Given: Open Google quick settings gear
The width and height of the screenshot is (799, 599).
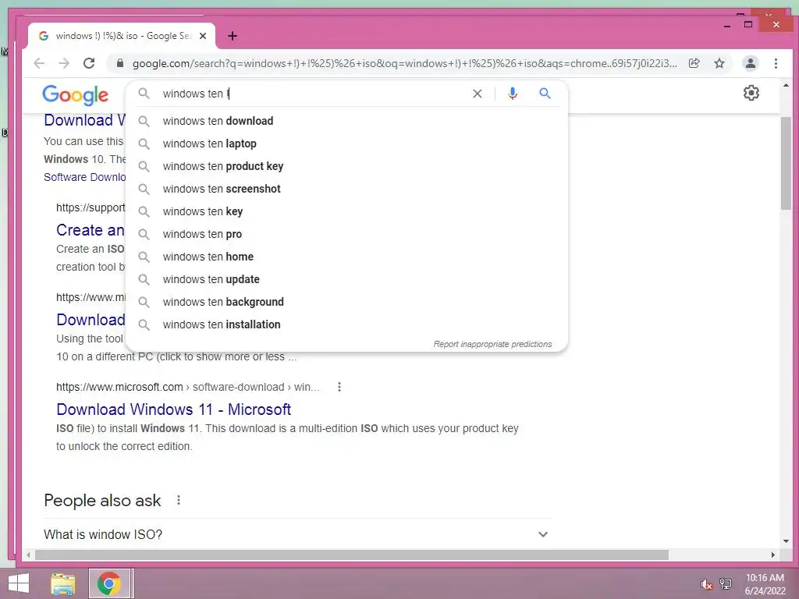Looking at the screenshot, I should 751,94.
